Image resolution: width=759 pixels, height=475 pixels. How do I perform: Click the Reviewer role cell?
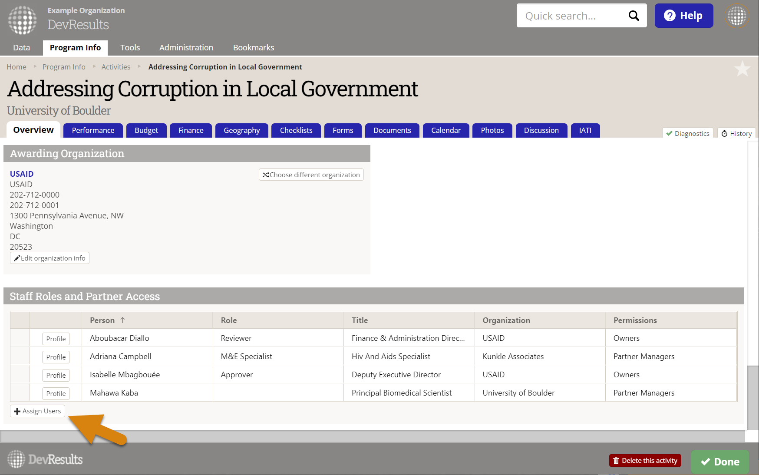[x=278, y=338]
